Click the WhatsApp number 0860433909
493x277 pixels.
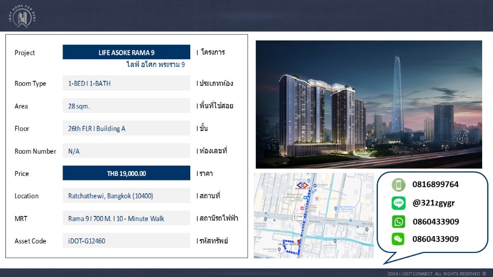click(x=435, y=221)
